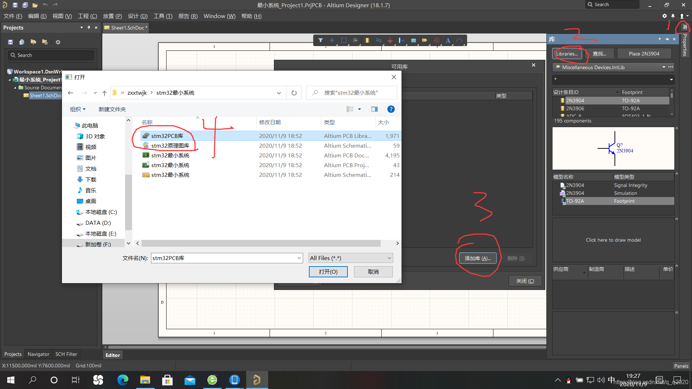Image resolution: width=692 pixels, height=389 pixels.
Task: Open the component filter mask dropdown
Action: 671,80
